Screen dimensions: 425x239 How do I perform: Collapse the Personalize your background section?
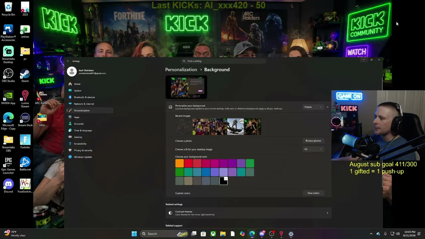tap(327, 107)
